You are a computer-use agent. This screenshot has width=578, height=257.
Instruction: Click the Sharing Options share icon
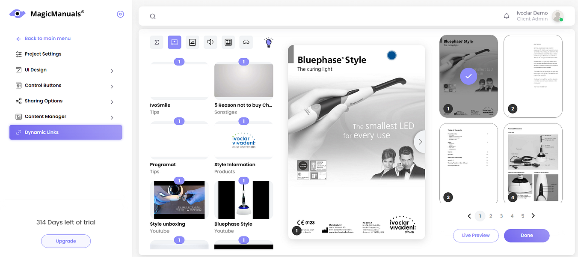pos(18,101)
